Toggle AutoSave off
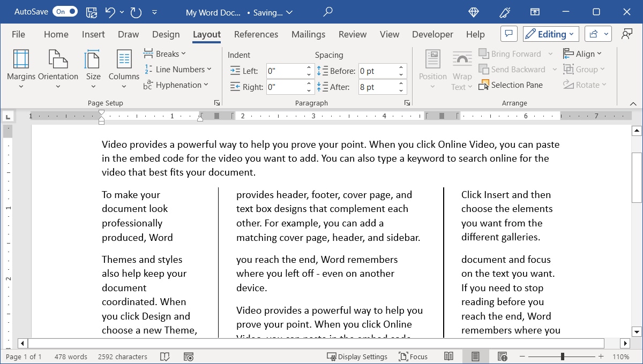This screenshot has height=364, width=643. click(x=64, y=11)
